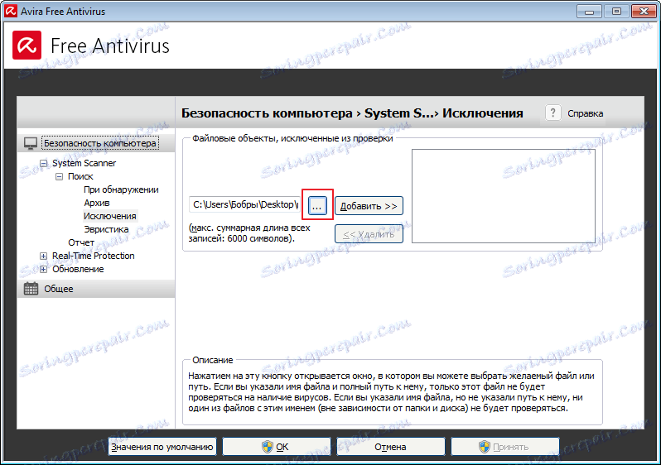The image size is (661, 465).
Task: Select Обновление tree item
Action: (78, 269)
